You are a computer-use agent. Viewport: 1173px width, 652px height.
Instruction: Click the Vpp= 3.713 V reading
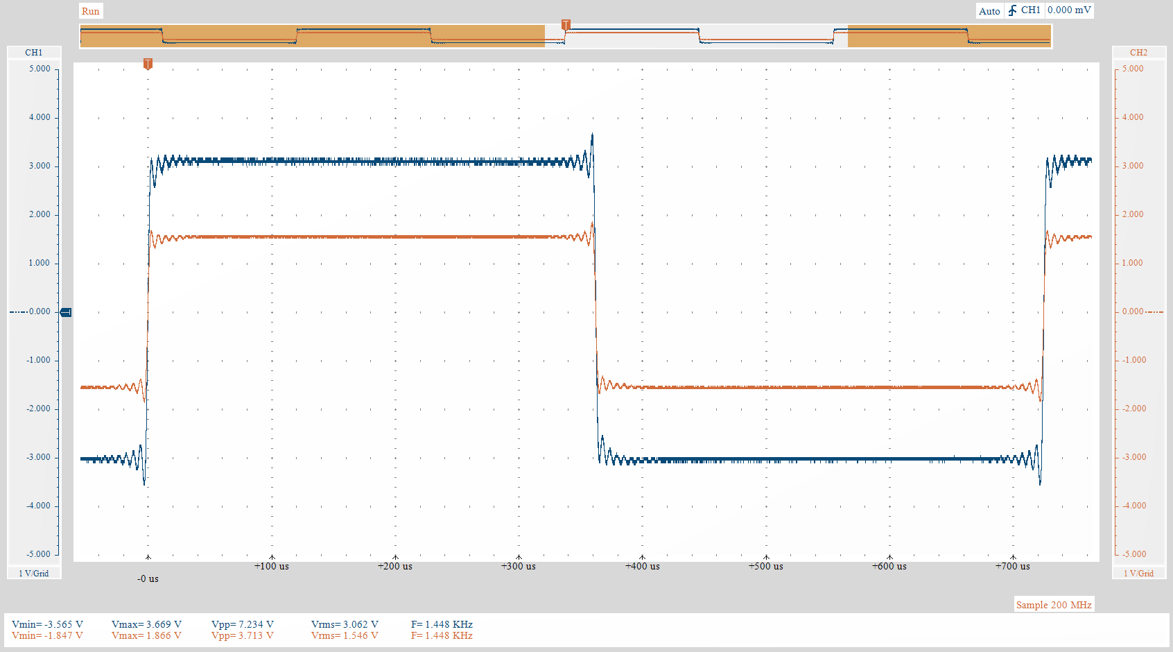(x=243, y=635)
